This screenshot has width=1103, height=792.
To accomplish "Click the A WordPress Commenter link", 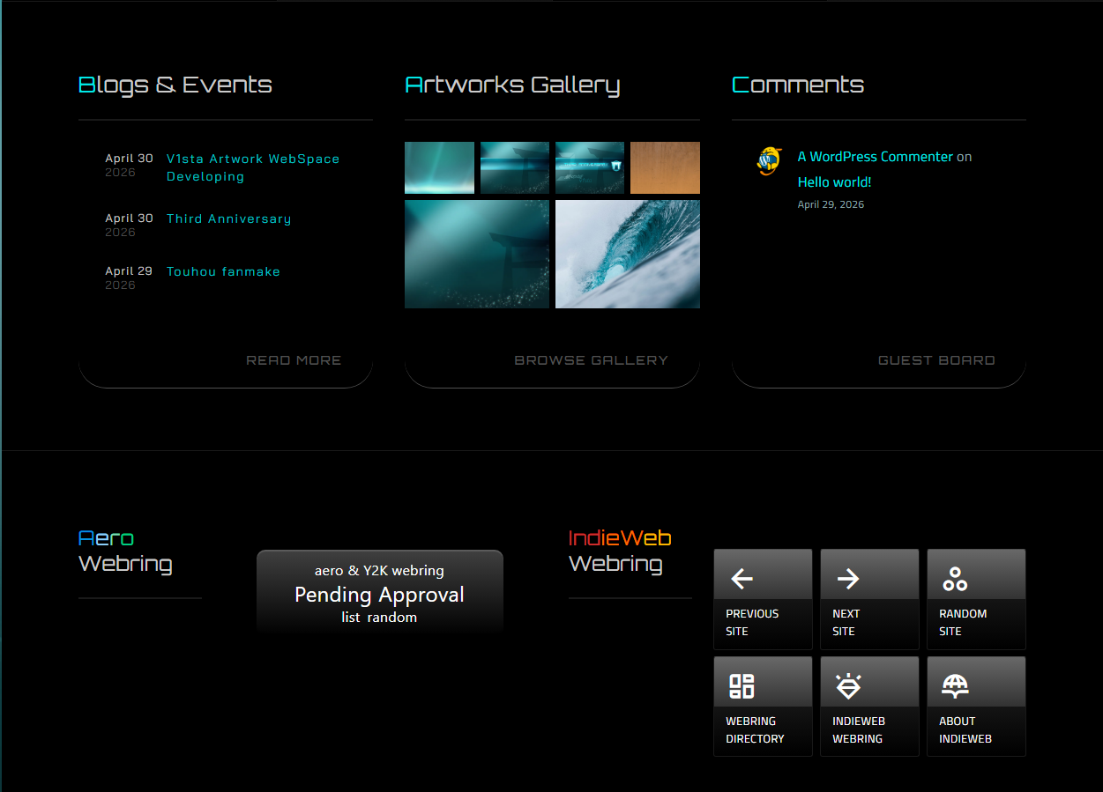I will (876, 157).
